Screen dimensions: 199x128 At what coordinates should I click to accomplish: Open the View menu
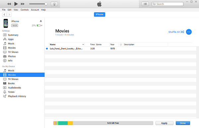16,10
